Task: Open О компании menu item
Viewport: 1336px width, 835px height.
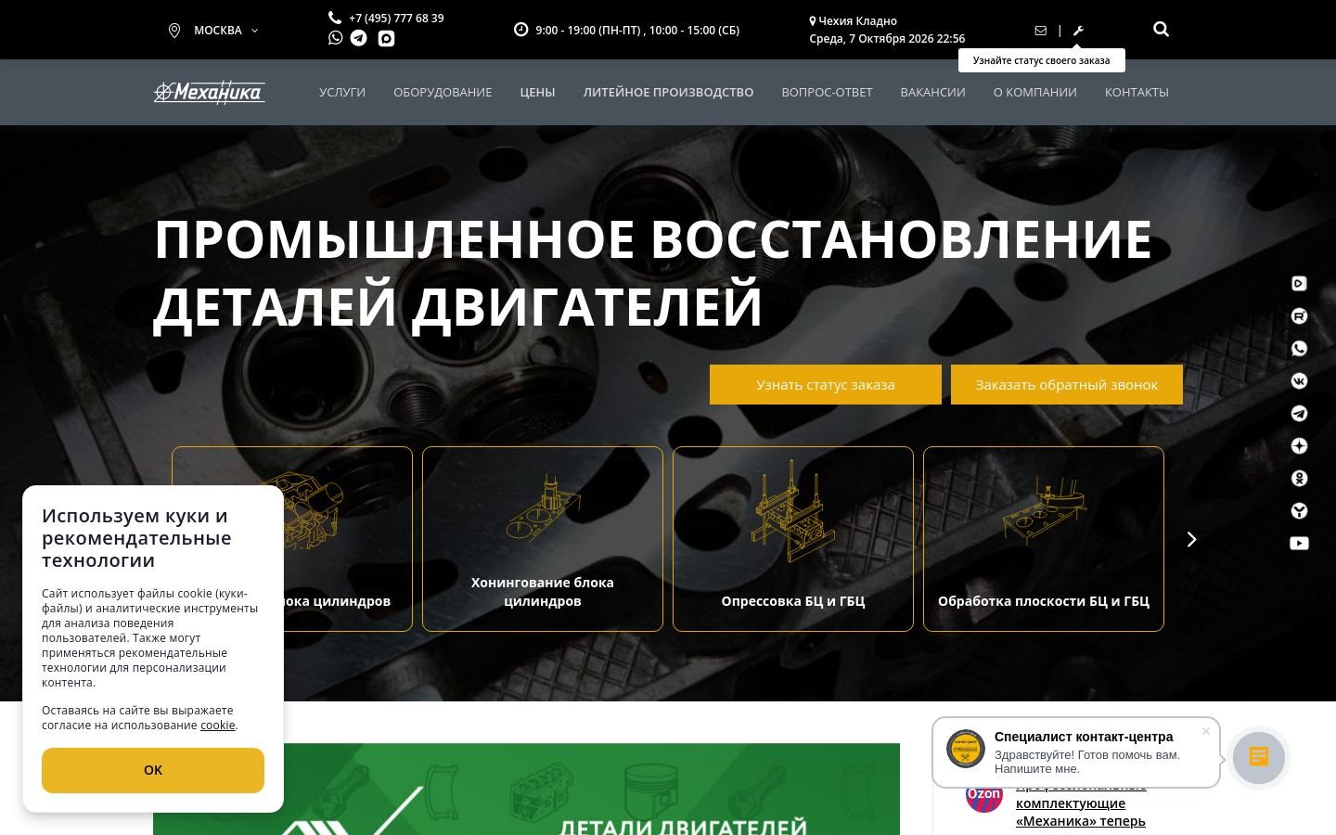Action: (1034, 92)
